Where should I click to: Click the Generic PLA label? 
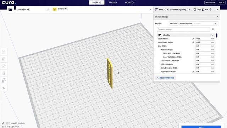(63, 9)
